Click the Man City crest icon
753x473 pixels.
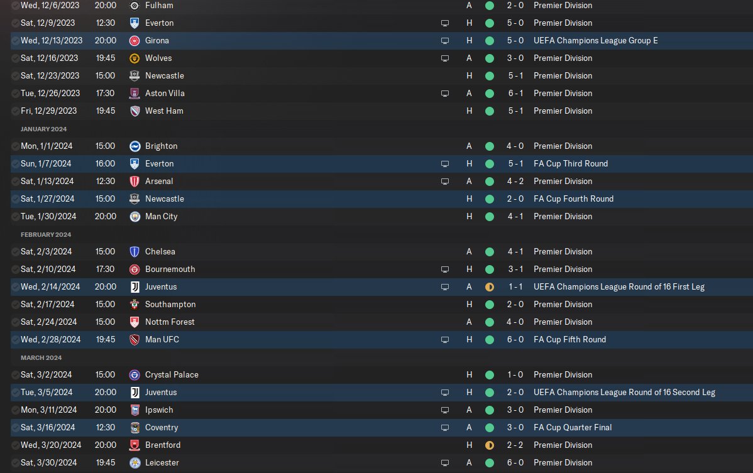coord(135,217)
